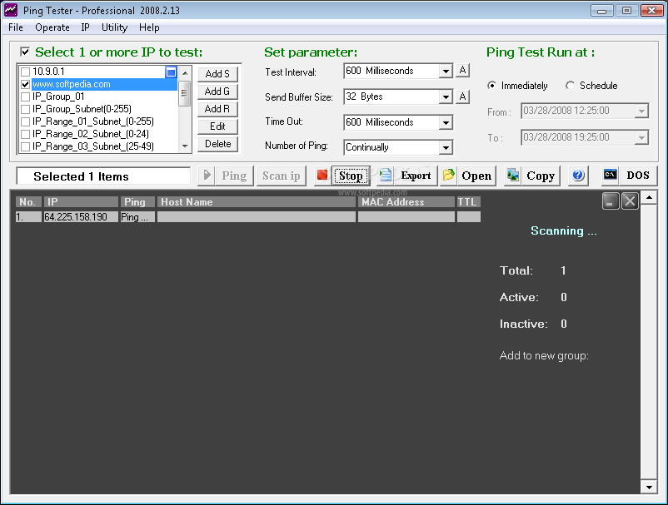Image resolution: width=668 pixels, height=505 pixels.
Task: Launch the DOS command prompt icon
Action: pyautogui.click(x=610, y=175)
